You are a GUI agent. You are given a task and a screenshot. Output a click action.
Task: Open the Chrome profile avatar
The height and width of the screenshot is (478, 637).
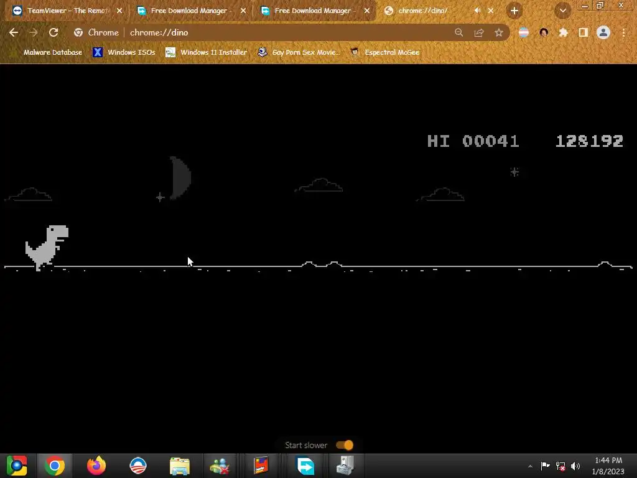(603, 32)
